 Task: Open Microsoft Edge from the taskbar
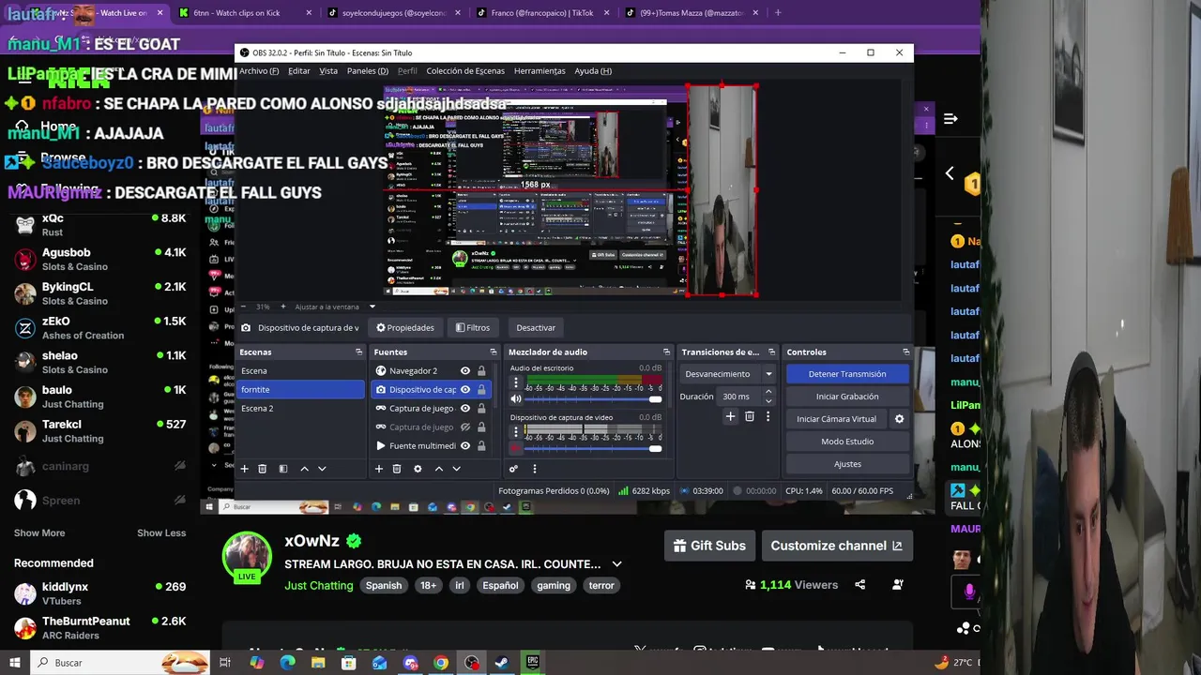click(287, 662)
